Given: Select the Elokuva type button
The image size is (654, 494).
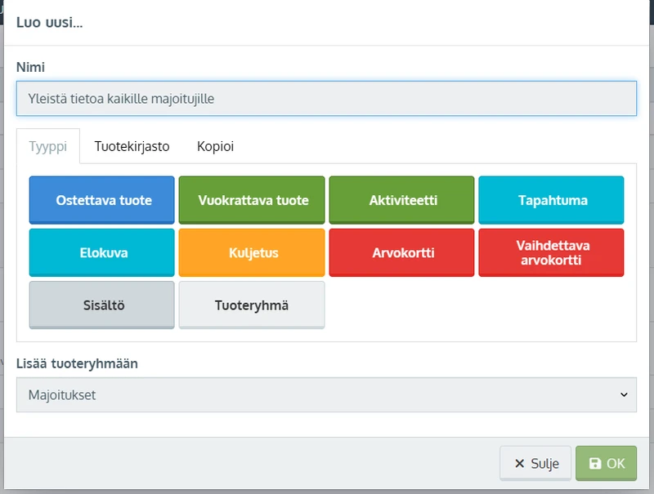Looking at the screenshot, I should (101, 252).
